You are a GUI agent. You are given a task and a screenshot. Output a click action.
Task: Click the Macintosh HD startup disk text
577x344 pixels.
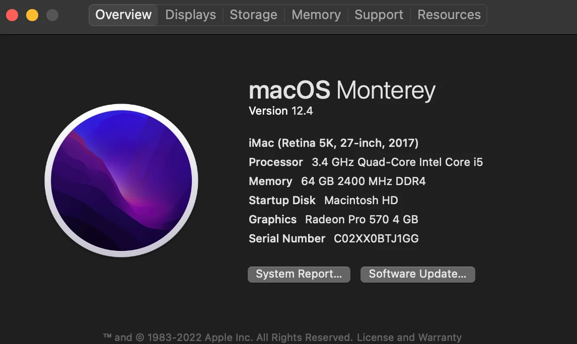click(361, 200)
